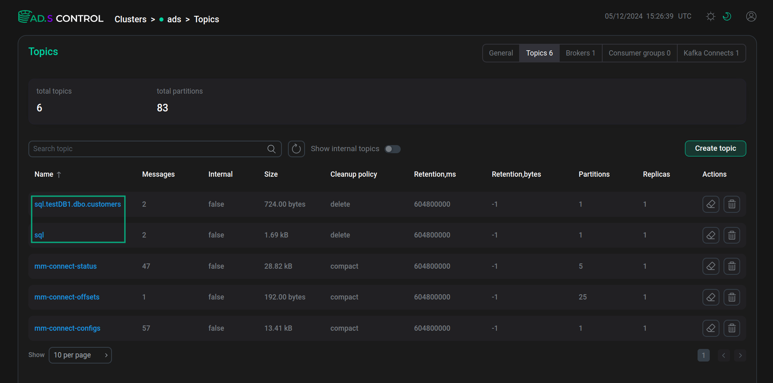Image resolution: width=773 pixels, height=383 pixels.
Task: Select page 1 in pagination
Action: 704,355
